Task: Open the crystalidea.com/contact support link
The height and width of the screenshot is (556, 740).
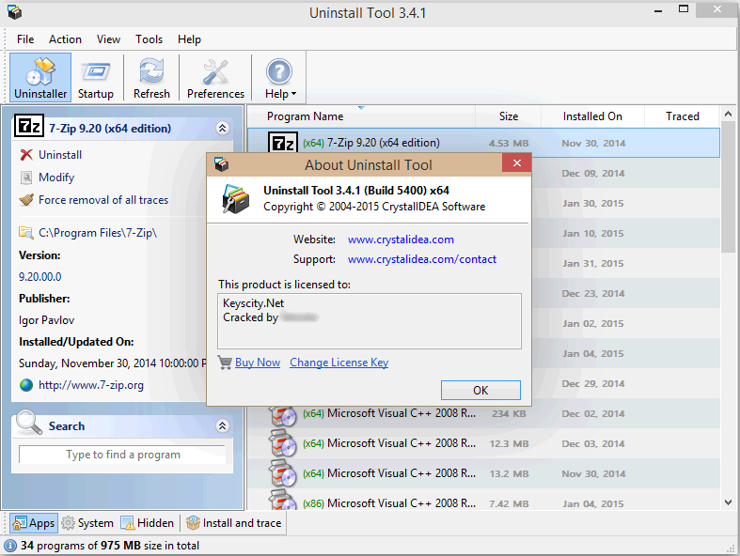Action: coord(422,259)
